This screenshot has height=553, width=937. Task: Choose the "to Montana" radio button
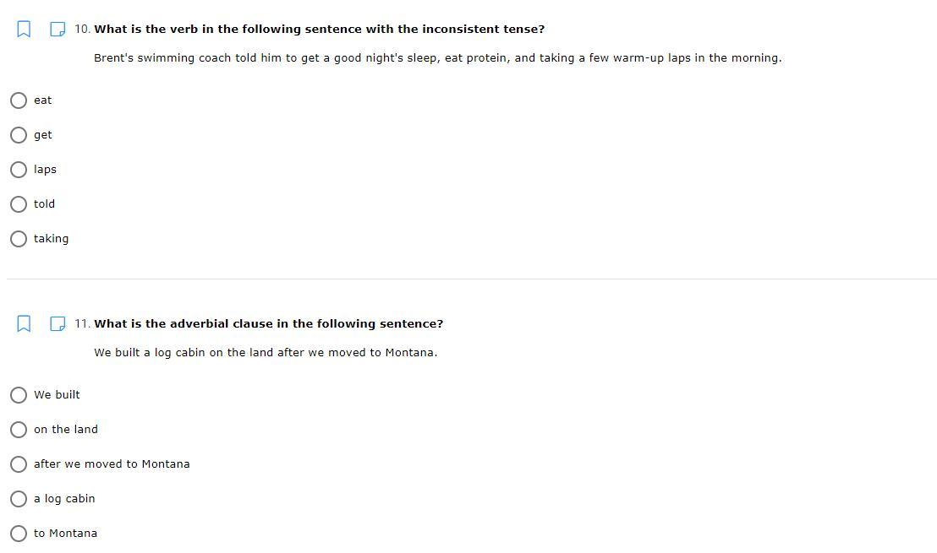pyautogui.click(x=19, y=534)
